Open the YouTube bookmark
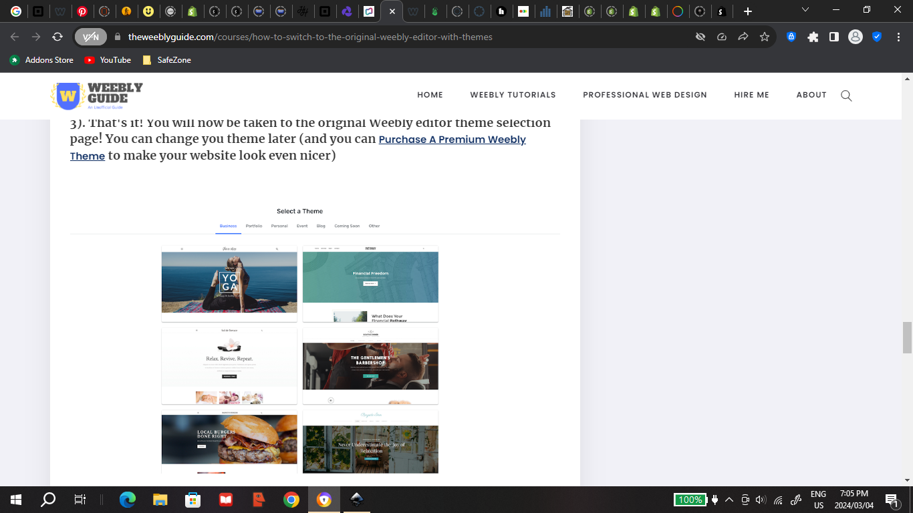The image size is (913, 513). [108, 60]
